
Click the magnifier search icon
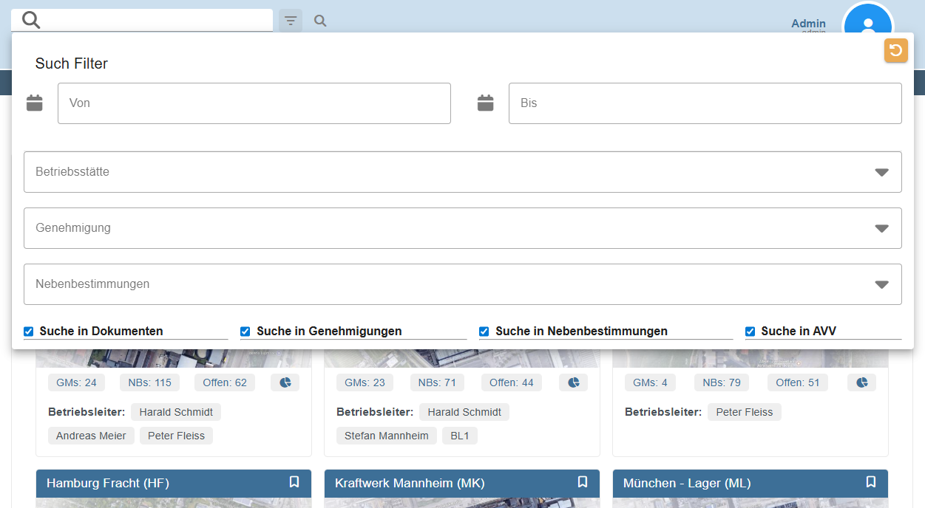[320, 20]
